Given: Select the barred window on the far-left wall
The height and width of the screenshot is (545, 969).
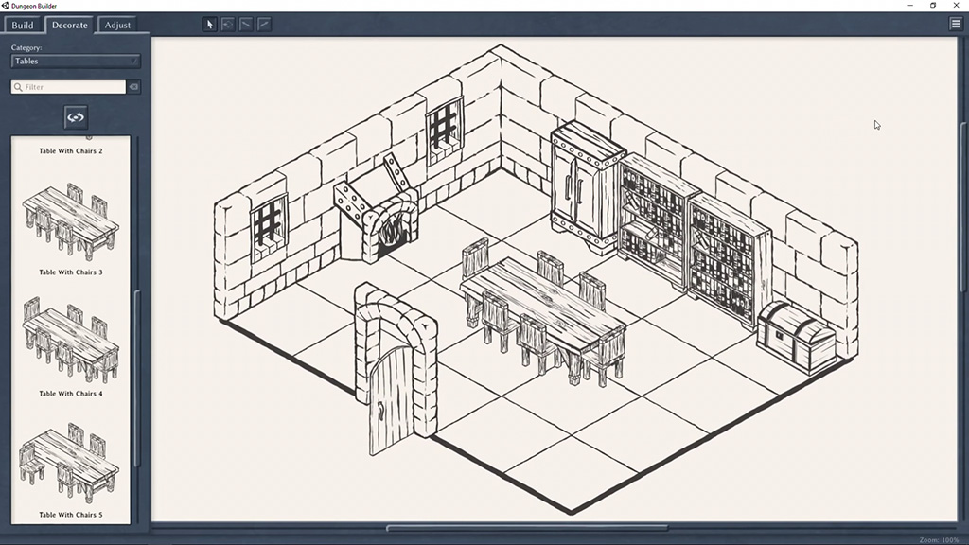Looking at the screenshot, I should pyautogui.click(x=269, y=227).
